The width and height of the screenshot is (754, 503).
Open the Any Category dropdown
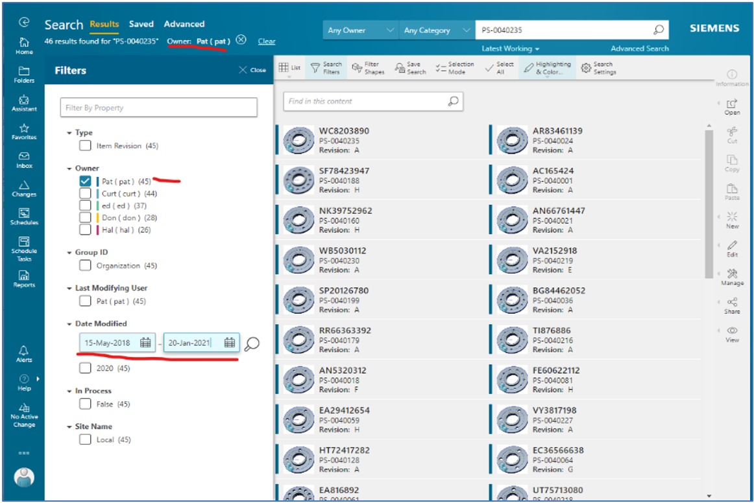click(x=436, y=30)
